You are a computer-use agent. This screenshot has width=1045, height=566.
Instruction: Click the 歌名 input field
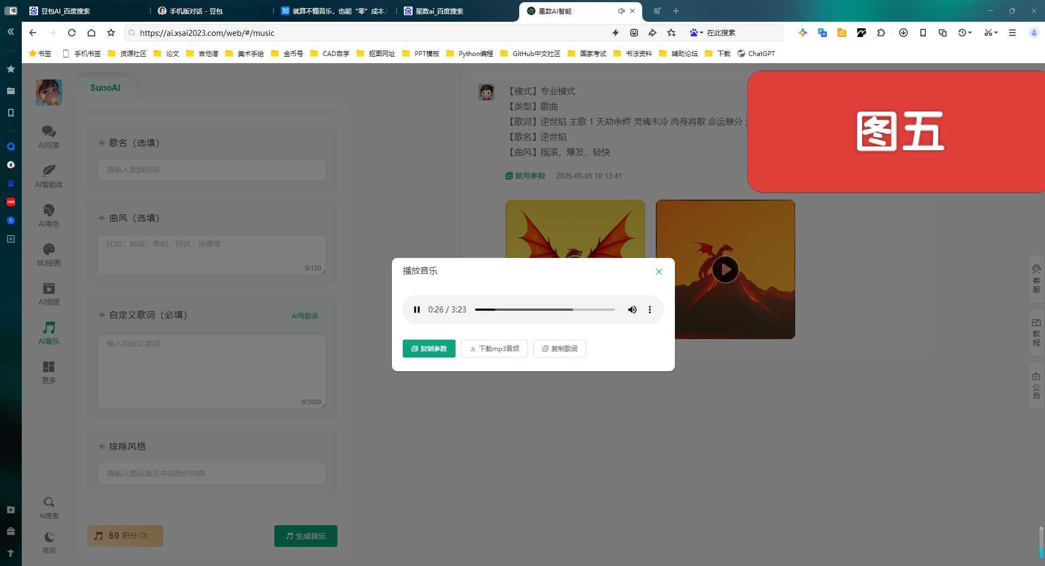point(212,170)
